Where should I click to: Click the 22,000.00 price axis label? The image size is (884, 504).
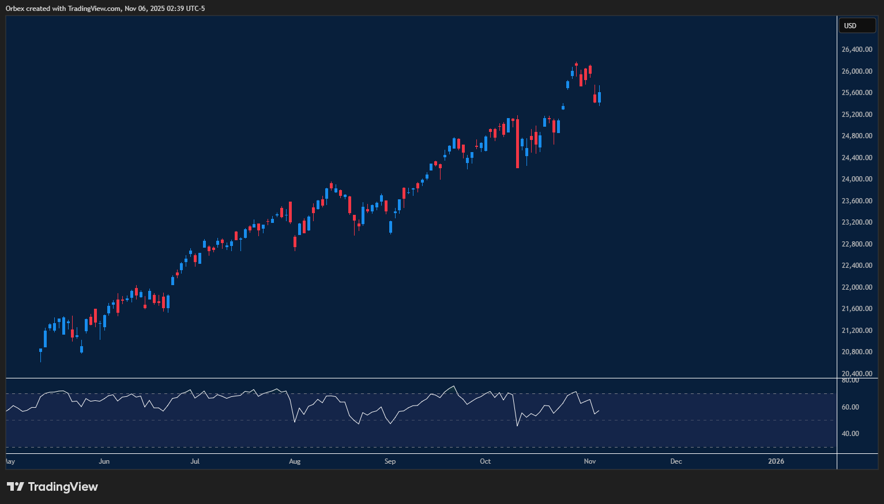pyautogui.click(x=856, y=287)
